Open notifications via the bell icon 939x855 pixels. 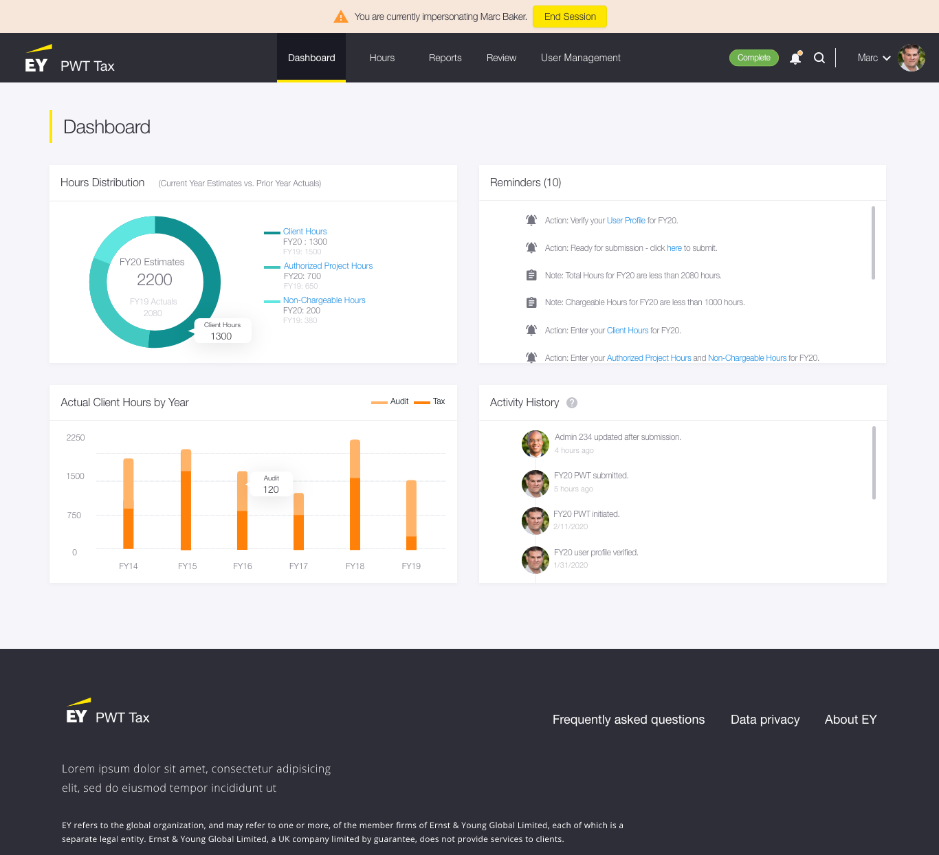coord(795,58)
